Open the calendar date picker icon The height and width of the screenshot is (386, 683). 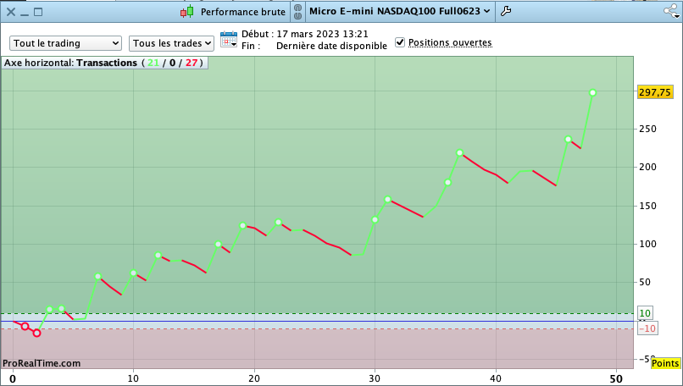click(229, 40)
